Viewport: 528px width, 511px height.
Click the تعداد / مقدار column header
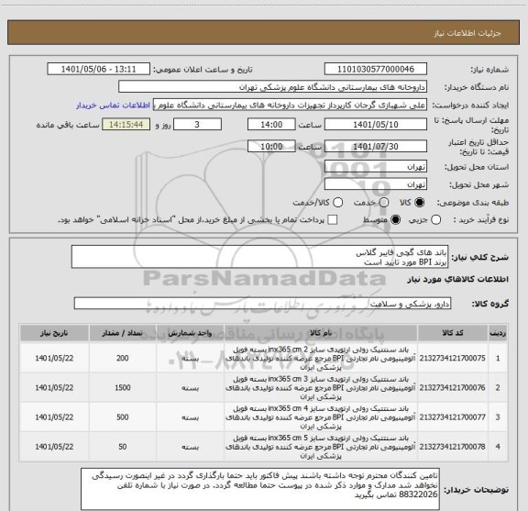pos(122,333)
